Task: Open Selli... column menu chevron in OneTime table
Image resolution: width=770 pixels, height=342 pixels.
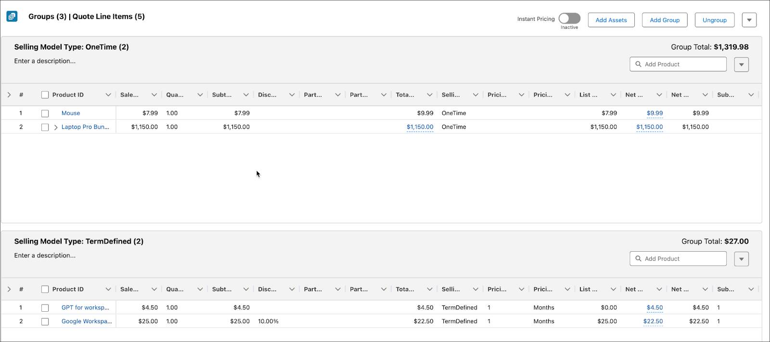Action: [475, 95]
